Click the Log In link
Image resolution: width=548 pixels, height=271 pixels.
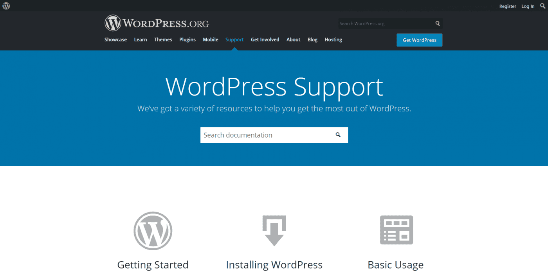click(x=528, y=6)
